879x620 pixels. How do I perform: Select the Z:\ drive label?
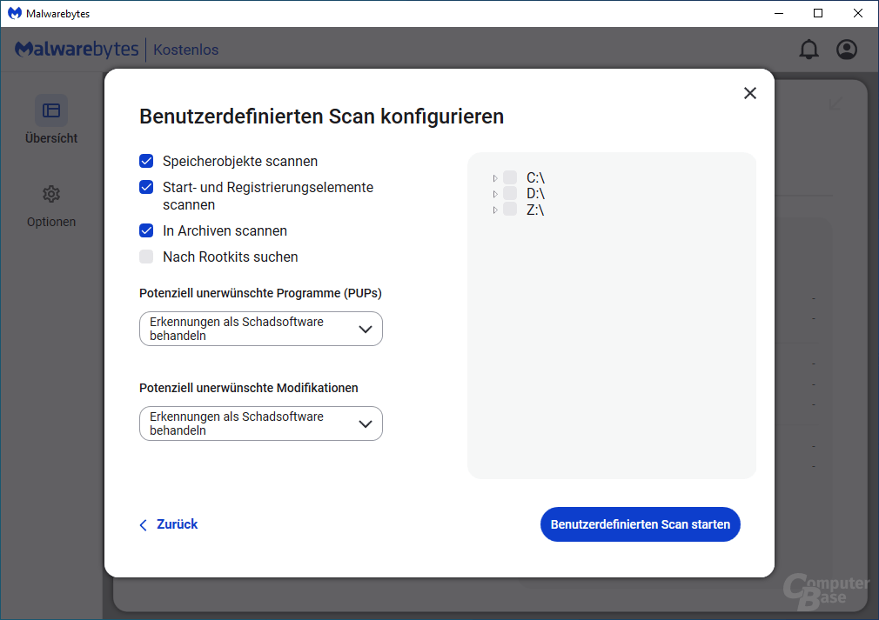click(x=535, y=210)
